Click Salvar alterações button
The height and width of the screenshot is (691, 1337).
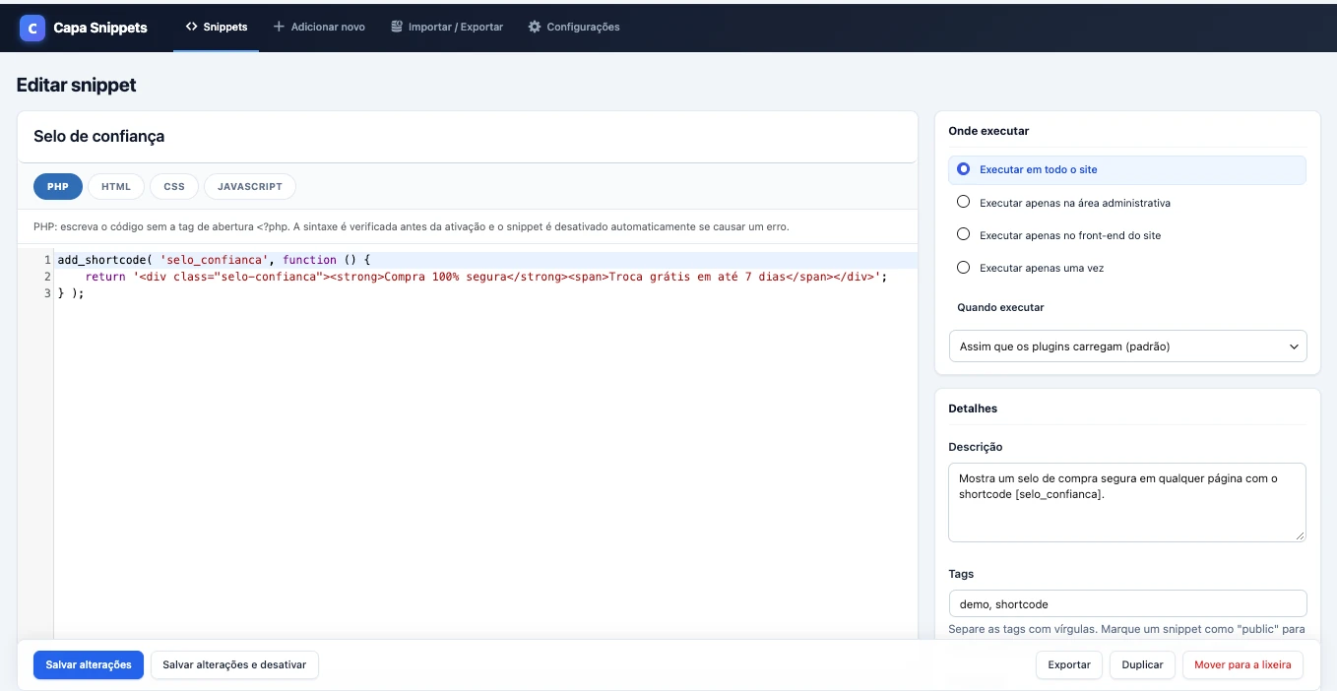[x=89, y=665]
